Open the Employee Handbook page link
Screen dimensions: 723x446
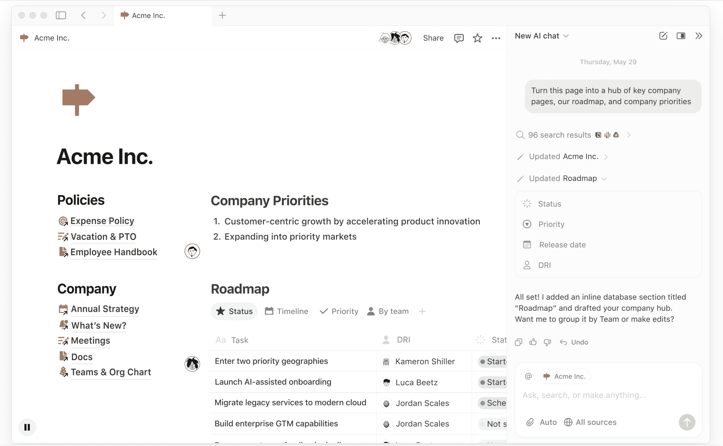point(114,252)
